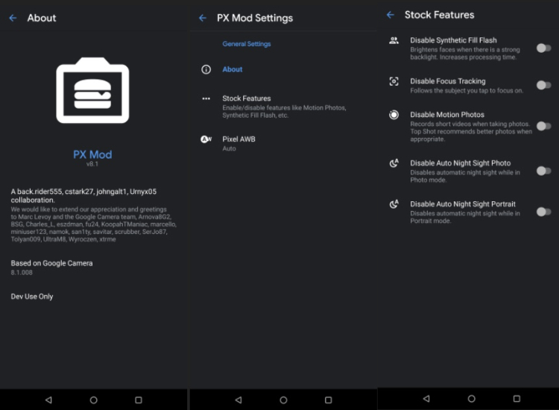Tap the moon icon for Night Sight Portrait

click(394, 204)
